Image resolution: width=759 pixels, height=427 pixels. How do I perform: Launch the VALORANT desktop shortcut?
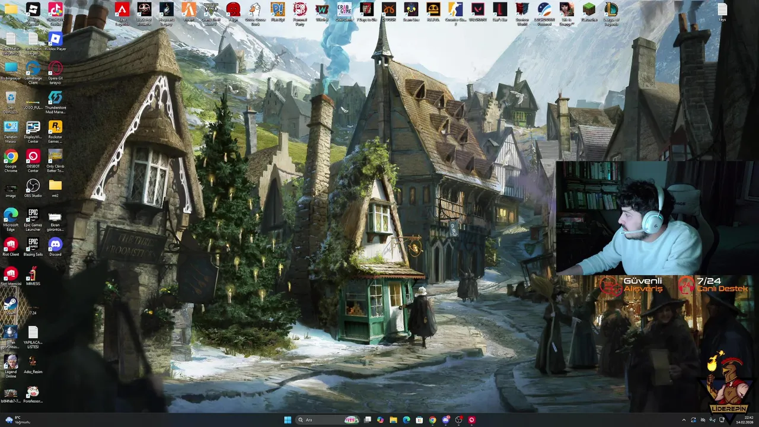click(477, 11)
